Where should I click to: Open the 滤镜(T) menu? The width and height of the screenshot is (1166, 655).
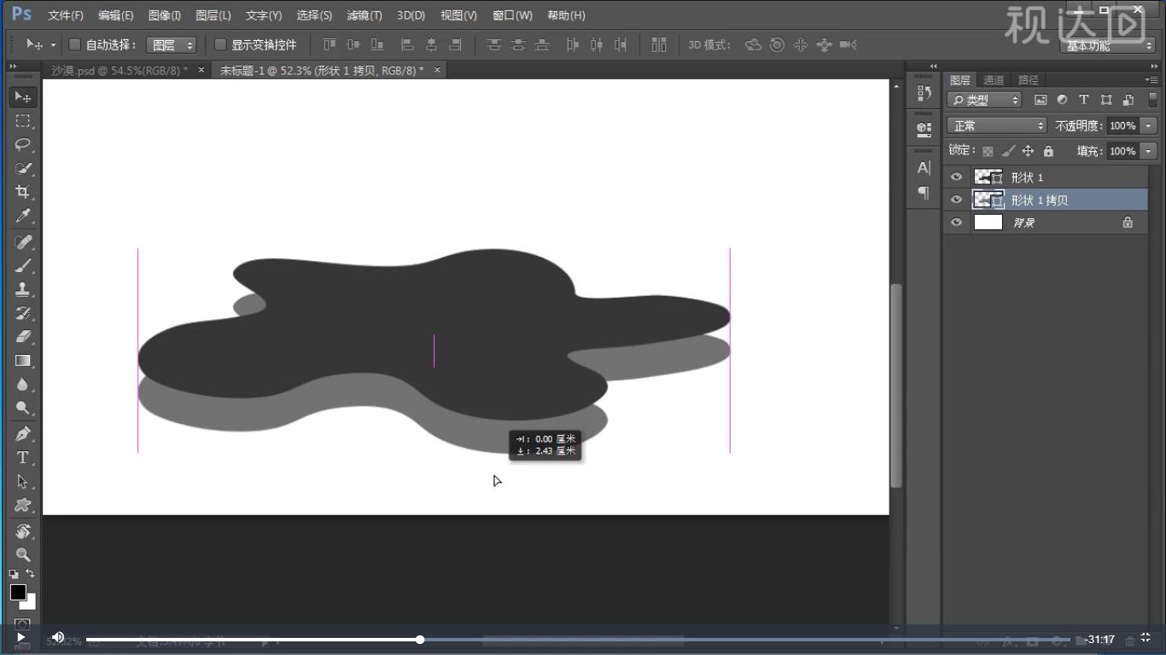pos(364,15)
